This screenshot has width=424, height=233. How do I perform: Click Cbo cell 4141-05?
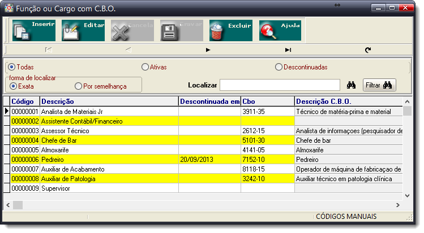tap(267, 150)
